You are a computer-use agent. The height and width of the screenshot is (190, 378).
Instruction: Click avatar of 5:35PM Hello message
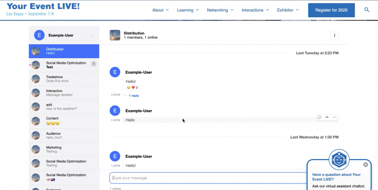click(x=115, y=110)
